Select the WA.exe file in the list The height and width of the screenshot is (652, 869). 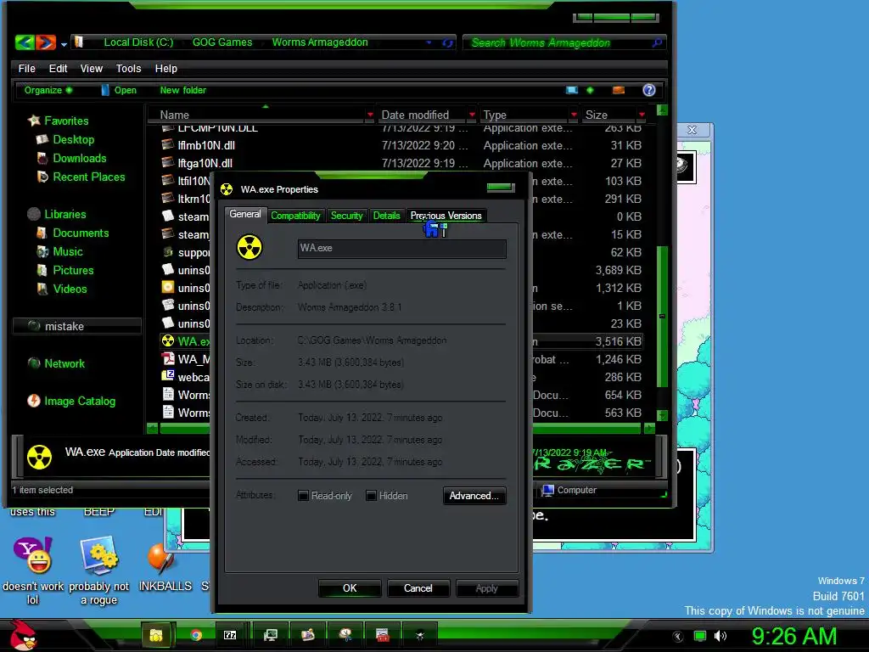[x=186, y=341]
